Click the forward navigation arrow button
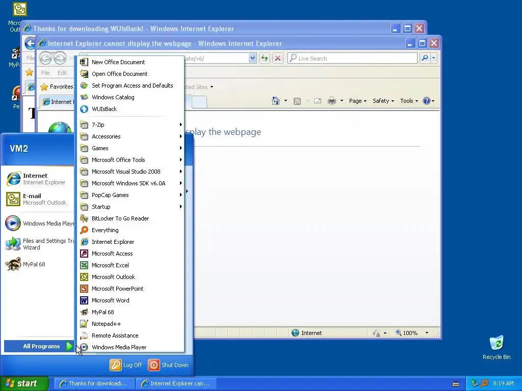Viewport: 522px width, 391px height. (60, 58)
